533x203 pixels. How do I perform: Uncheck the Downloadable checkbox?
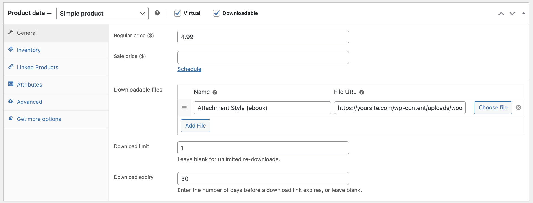tap(216, 13)
